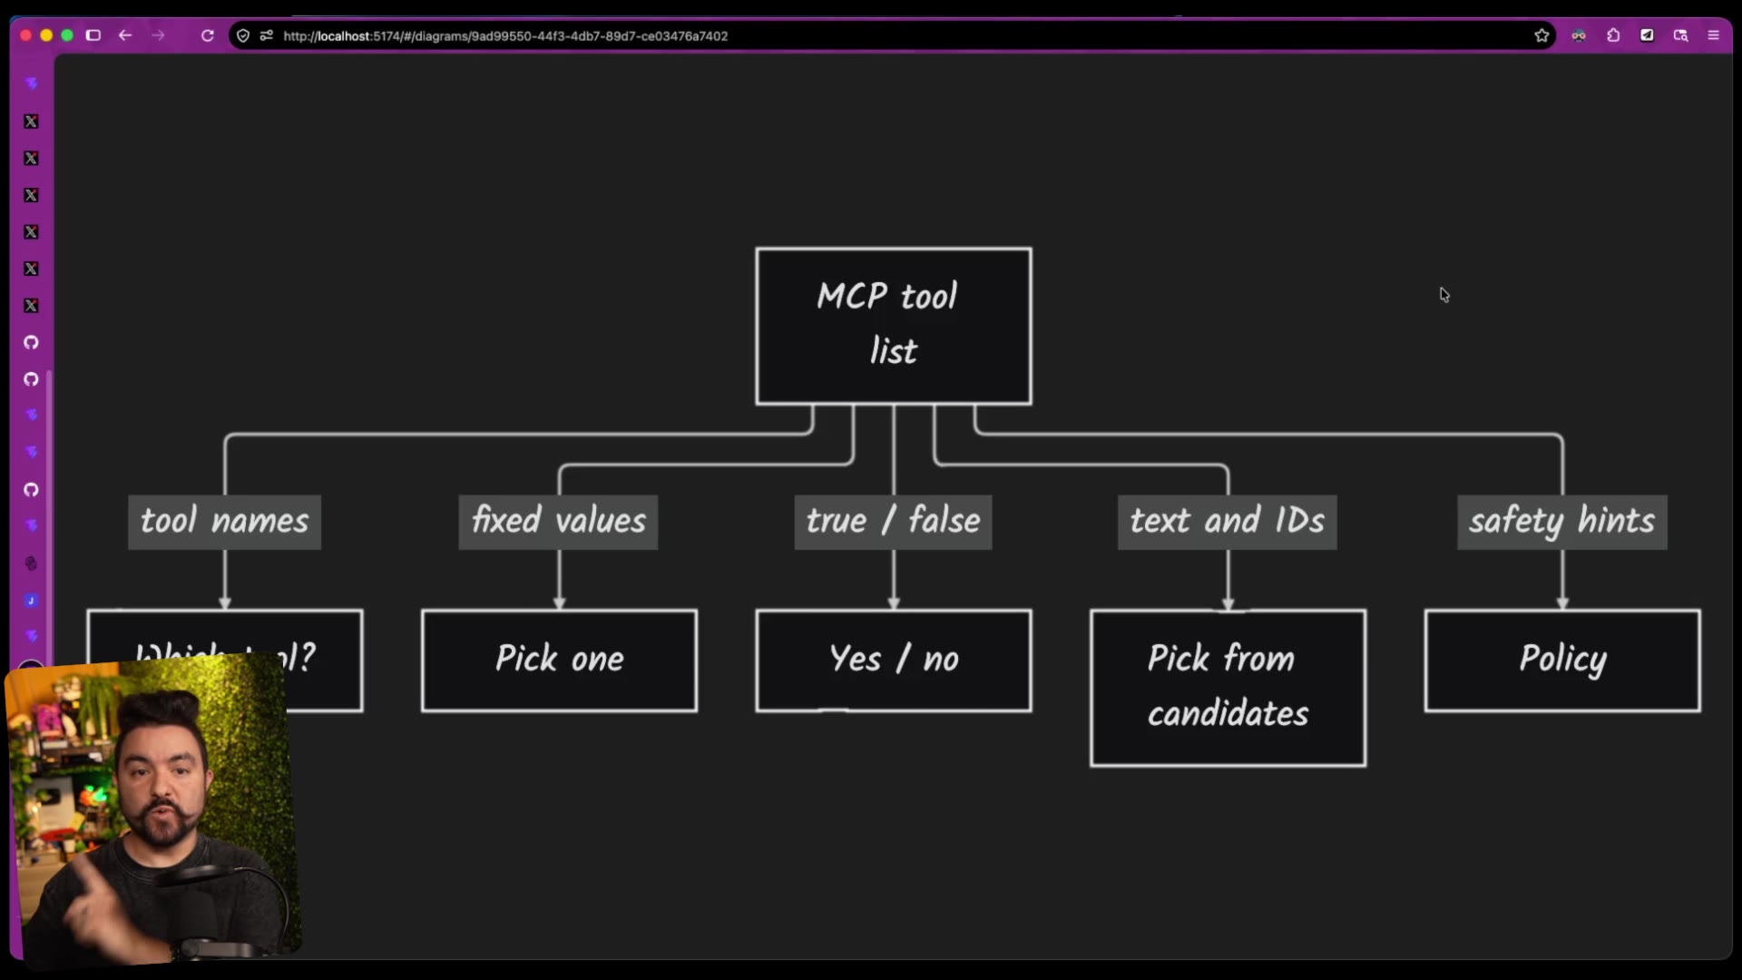1742x980 pixels.
Task: Select the 'Yes / no' node
Action: pos(894,661)
